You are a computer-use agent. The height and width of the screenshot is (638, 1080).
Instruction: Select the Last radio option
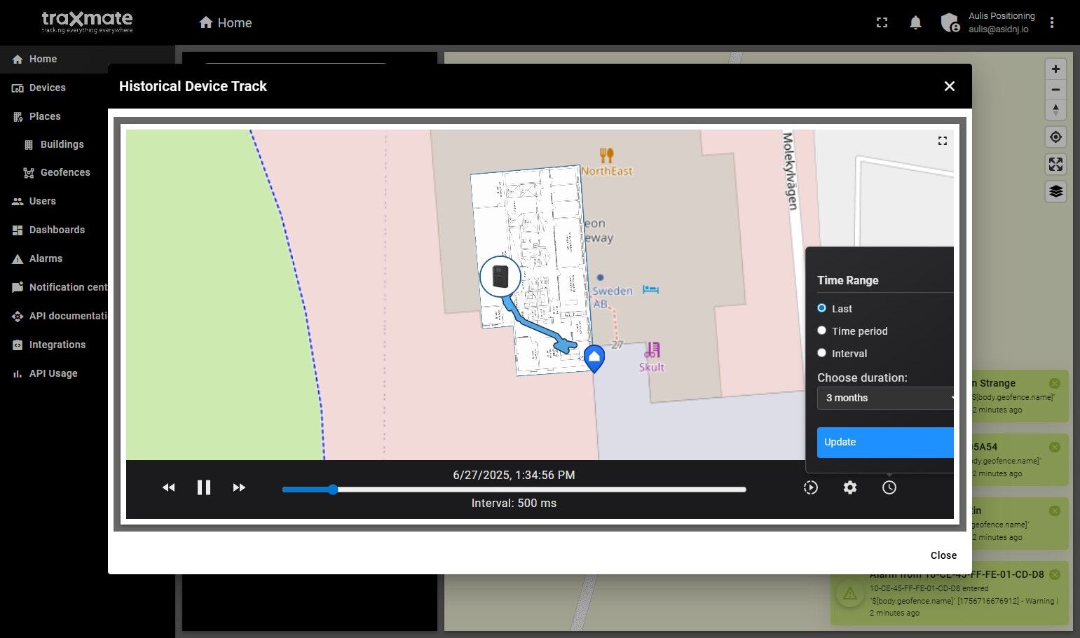click(x=822, y=308)
